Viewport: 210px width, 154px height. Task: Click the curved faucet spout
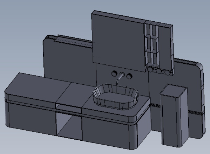click(x=119, y=79)
